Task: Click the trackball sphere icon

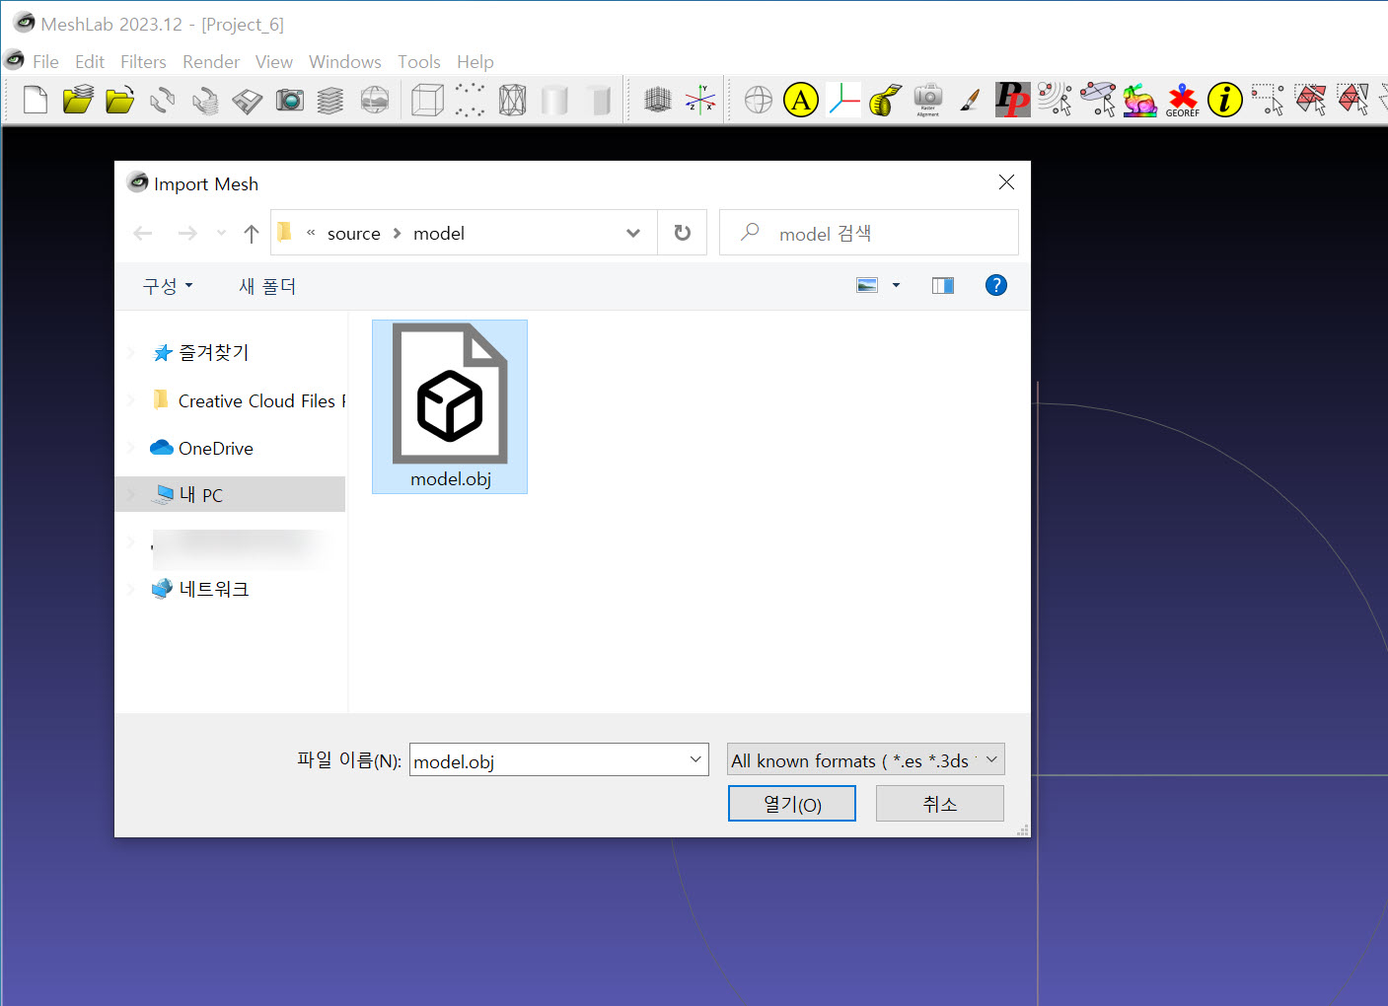Action: pos(759,100)
